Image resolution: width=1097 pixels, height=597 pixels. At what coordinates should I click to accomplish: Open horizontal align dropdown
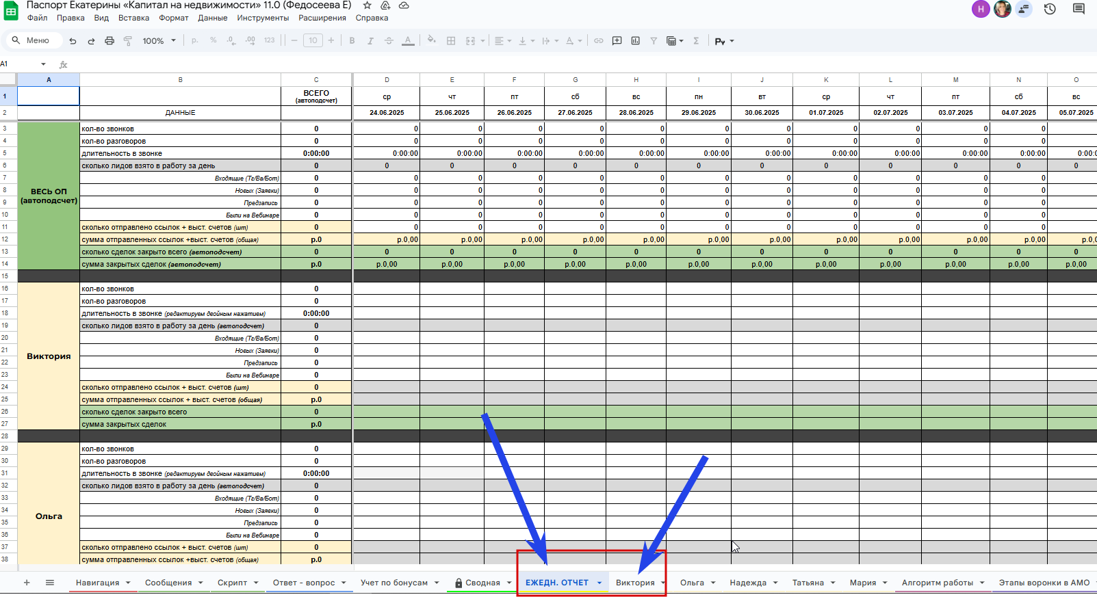point(503,41)
